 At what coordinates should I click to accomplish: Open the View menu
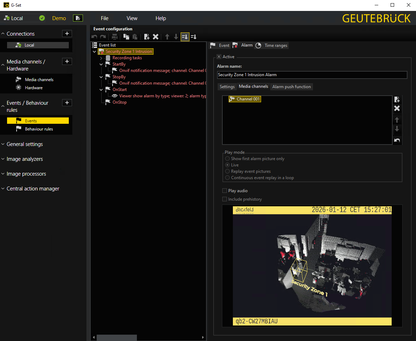pos(132,18)
